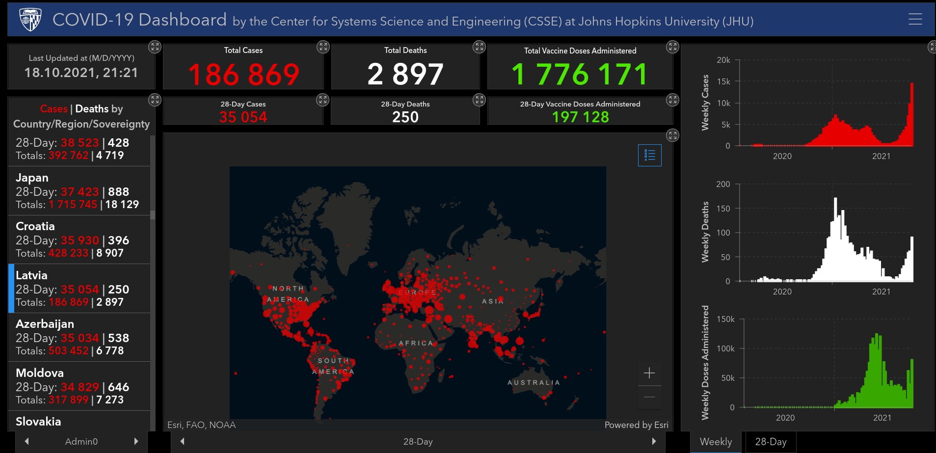Go to previous map view
This screenshot has width=936, height=453.
click(183, 441)
